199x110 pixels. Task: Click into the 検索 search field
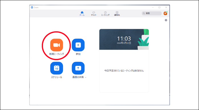pyautogui.click(x=152, y=13)
